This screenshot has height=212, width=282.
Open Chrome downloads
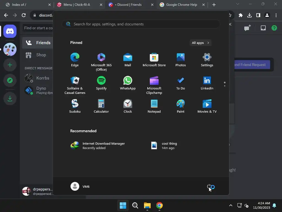point(250,15)
